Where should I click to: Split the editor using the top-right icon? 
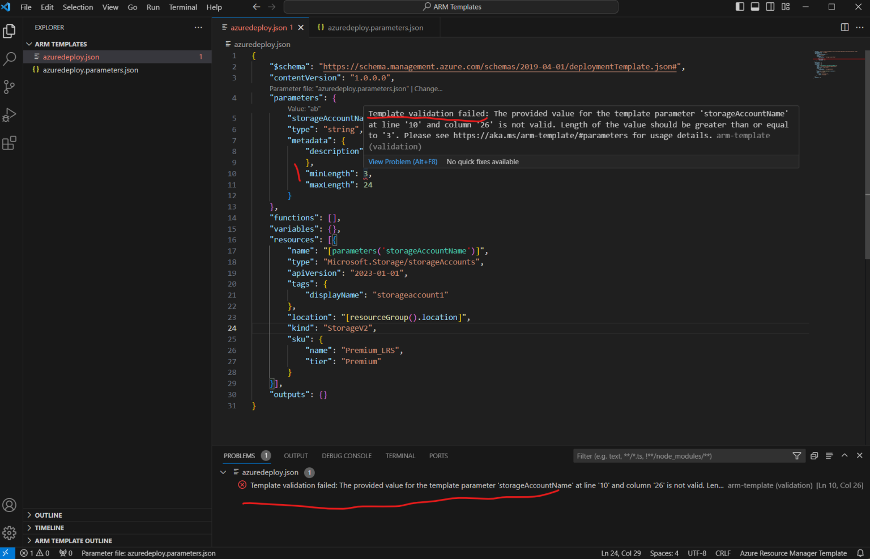pyautogui.click(x=844, y=27)
